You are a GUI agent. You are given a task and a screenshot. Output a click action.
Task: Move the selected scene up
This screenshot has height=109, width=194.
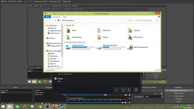pyautogui.click(x=9, y=104)
